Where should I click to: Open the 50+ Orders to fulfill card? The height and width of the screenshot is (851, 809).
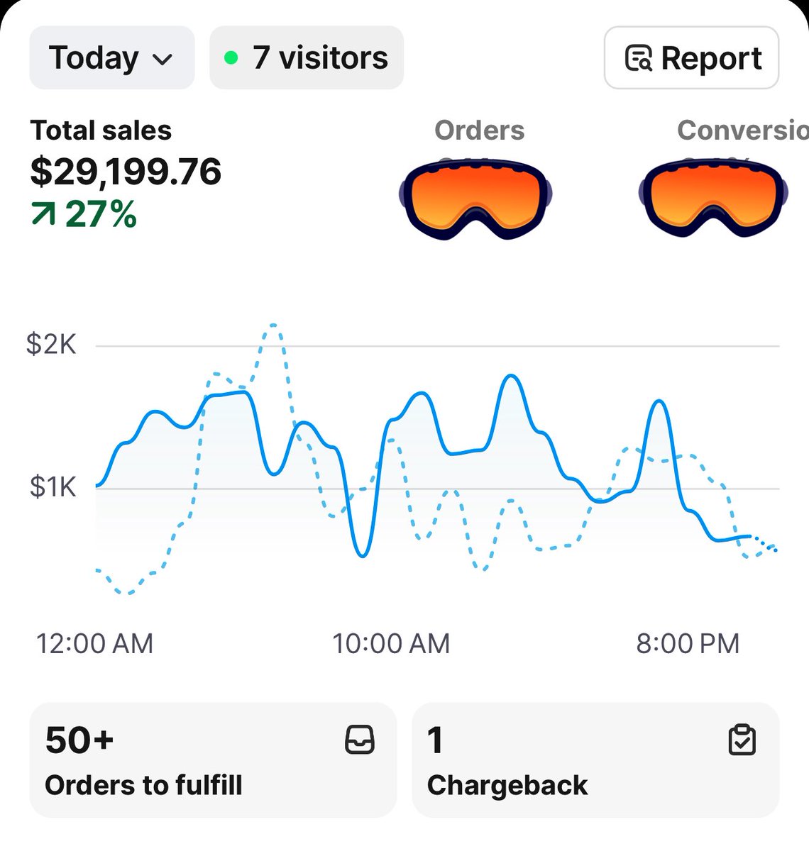pos(213,760)
